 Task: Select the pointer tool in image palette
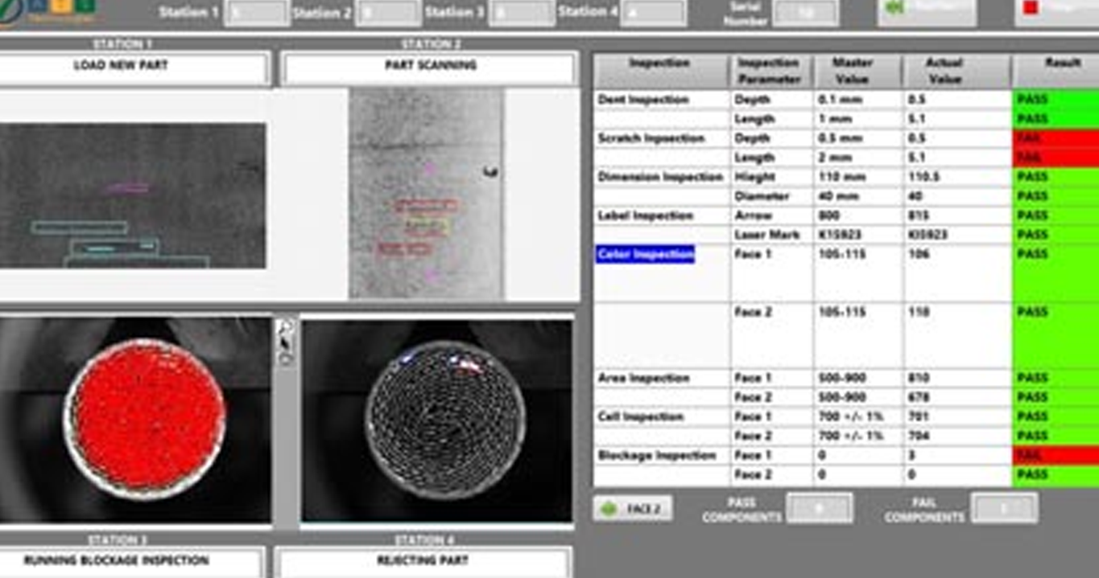click(285, 343)
